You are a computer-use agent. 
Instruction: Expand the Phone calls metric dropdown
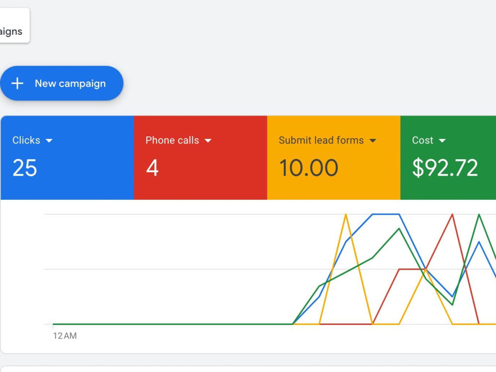[x=208, y=140]
